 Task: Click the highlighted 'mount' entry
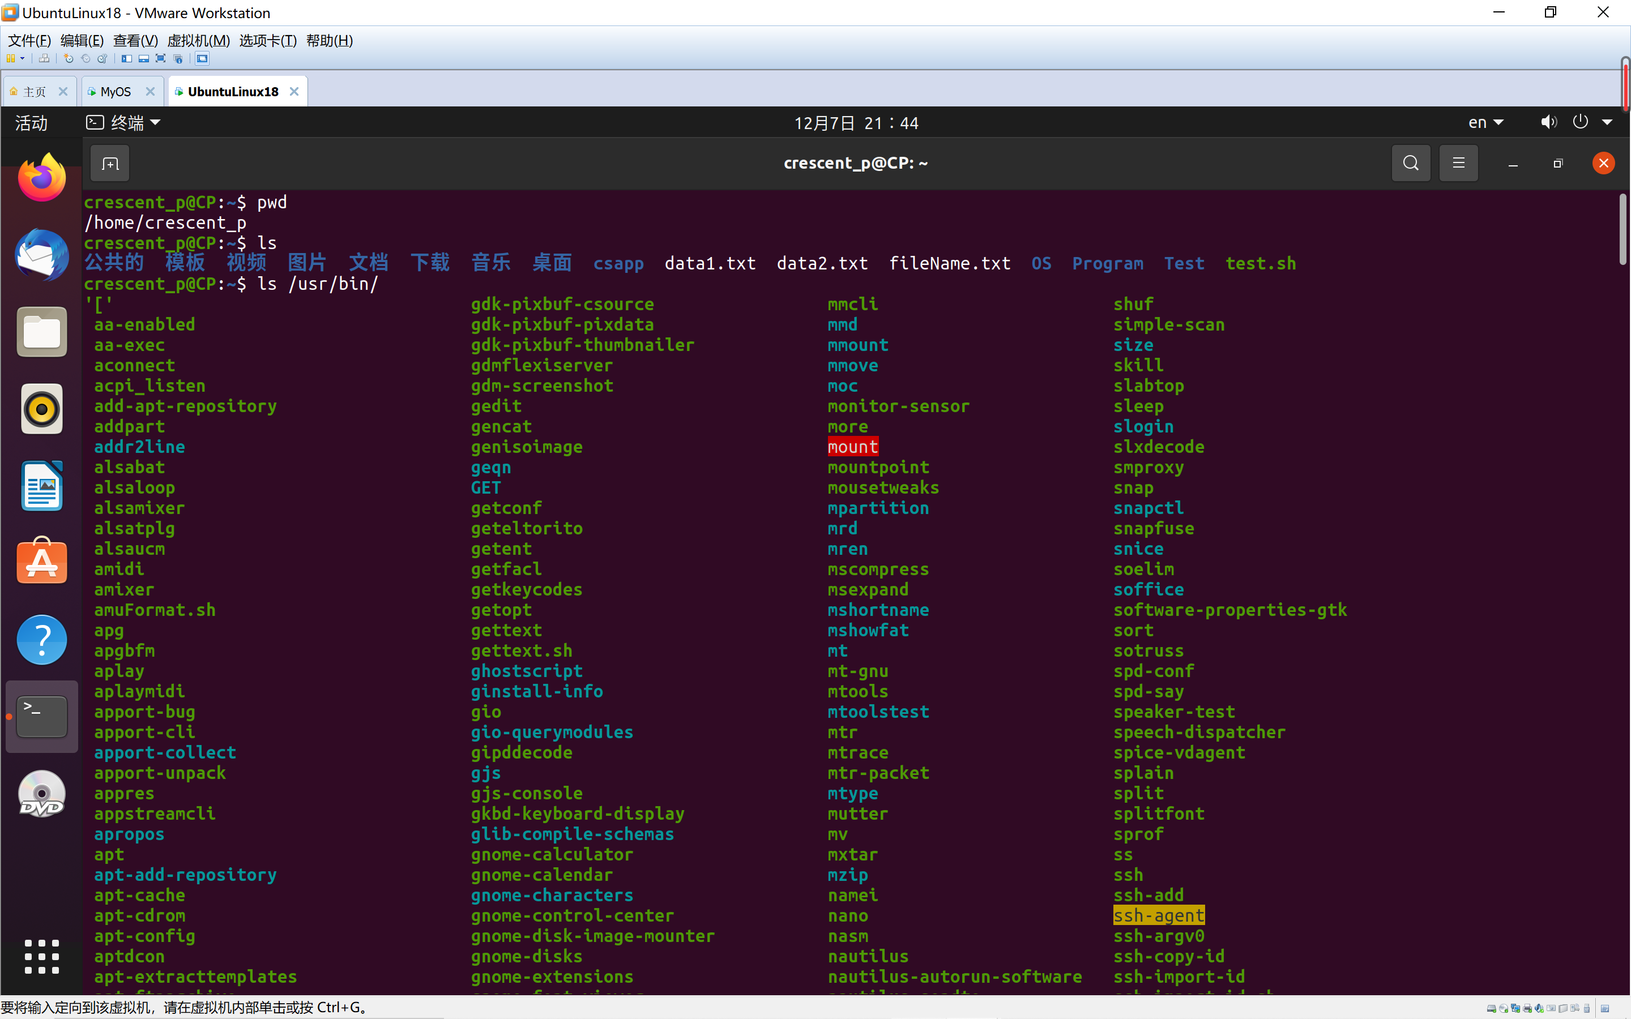click(852, 447)
